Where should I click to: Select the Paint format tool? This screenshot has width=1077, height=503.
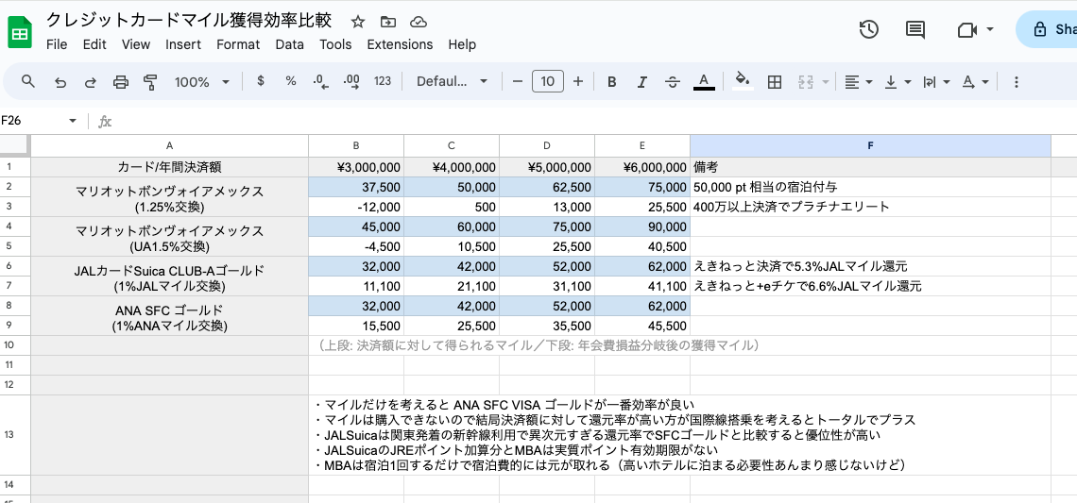click(150, 82)
